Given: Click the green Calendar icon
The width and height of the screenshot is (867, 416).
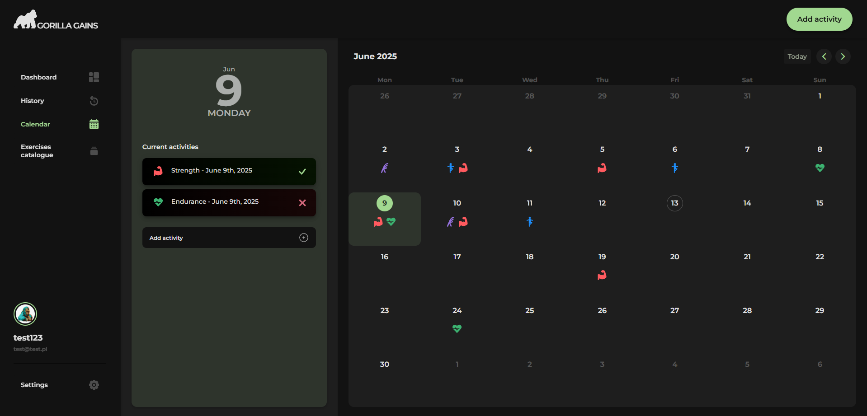Looking at the screenshot, I should click(94, 124).
